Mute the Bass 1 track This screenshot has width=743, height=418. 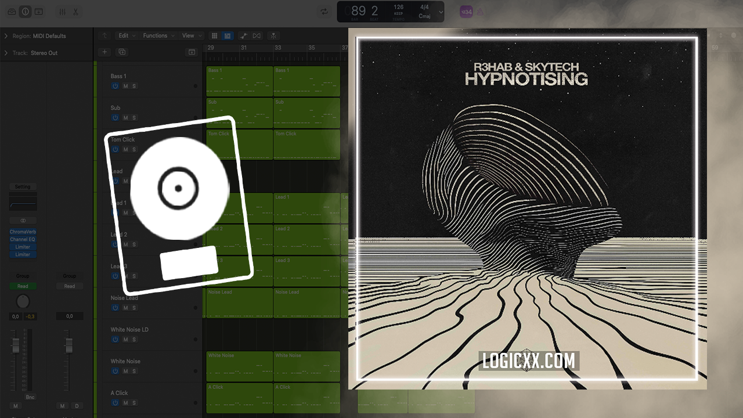coord(125,86)
